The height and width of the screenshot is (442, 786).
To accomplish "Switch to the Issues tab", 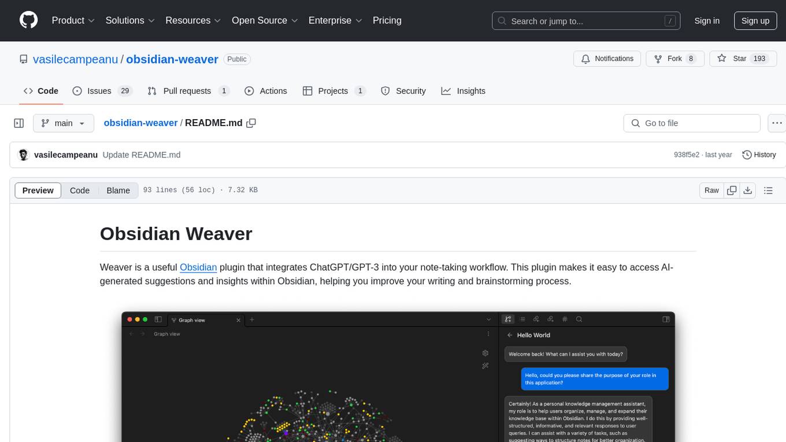I will pos(102,91).
